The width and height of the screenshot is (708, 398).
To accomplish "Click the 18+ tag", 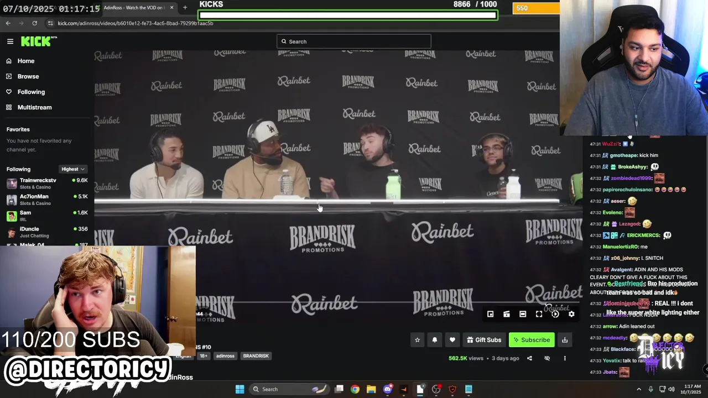I will tap(204, 356).
